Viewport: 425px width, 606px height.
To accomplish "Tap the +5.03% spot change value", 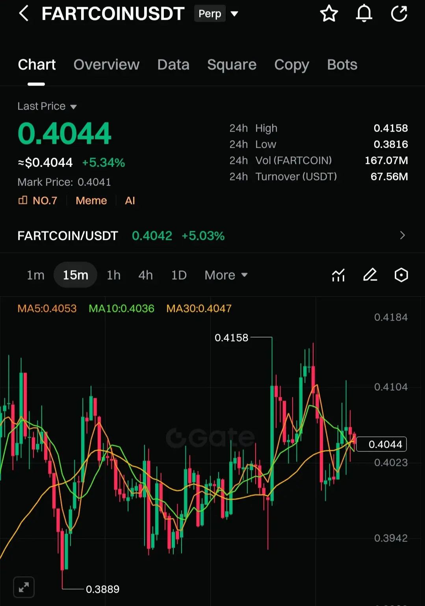I will pos(203,236).
